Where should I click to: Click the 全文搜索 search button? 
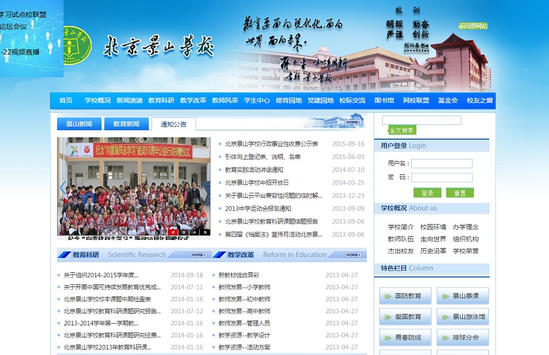tap(402, 130)
